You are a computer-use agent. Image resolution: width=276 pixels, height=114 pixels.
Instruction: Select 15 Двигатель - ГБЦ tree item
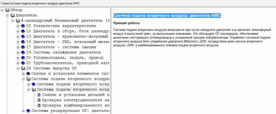point(67,42)
